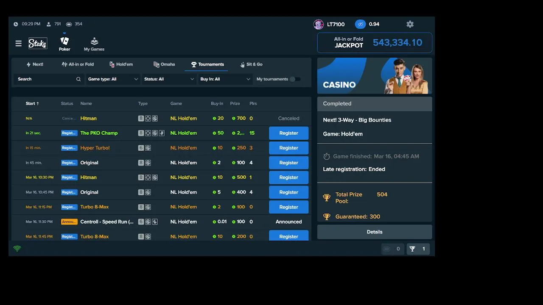Switch to Hold'em tab
Screen dimensions: 543x305
[121, 64]
